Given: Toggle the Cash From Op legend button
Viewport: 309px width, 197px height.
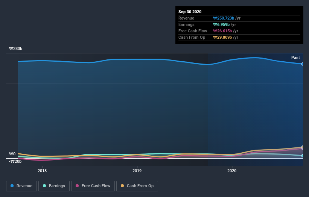Looking at the screenshot, I should coord(137,186).
